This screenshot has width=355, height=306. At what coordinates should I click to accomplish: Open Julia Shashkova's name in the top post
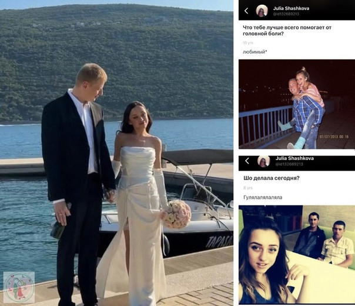(x=291, y=8)
